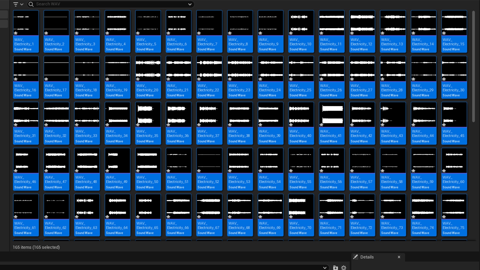
Task: Expand the bottom path bar dropdown chevron
Action: click(x=324, y=268)
